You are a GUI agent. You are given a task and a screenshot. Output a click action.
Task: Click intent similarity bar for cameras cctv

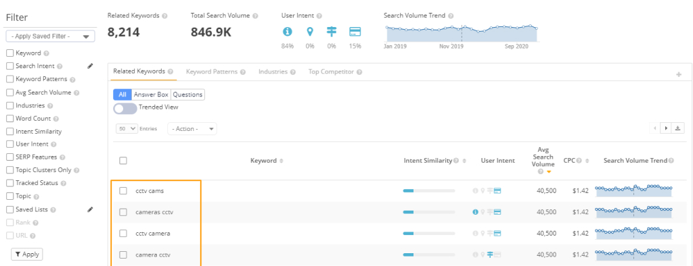428,212
